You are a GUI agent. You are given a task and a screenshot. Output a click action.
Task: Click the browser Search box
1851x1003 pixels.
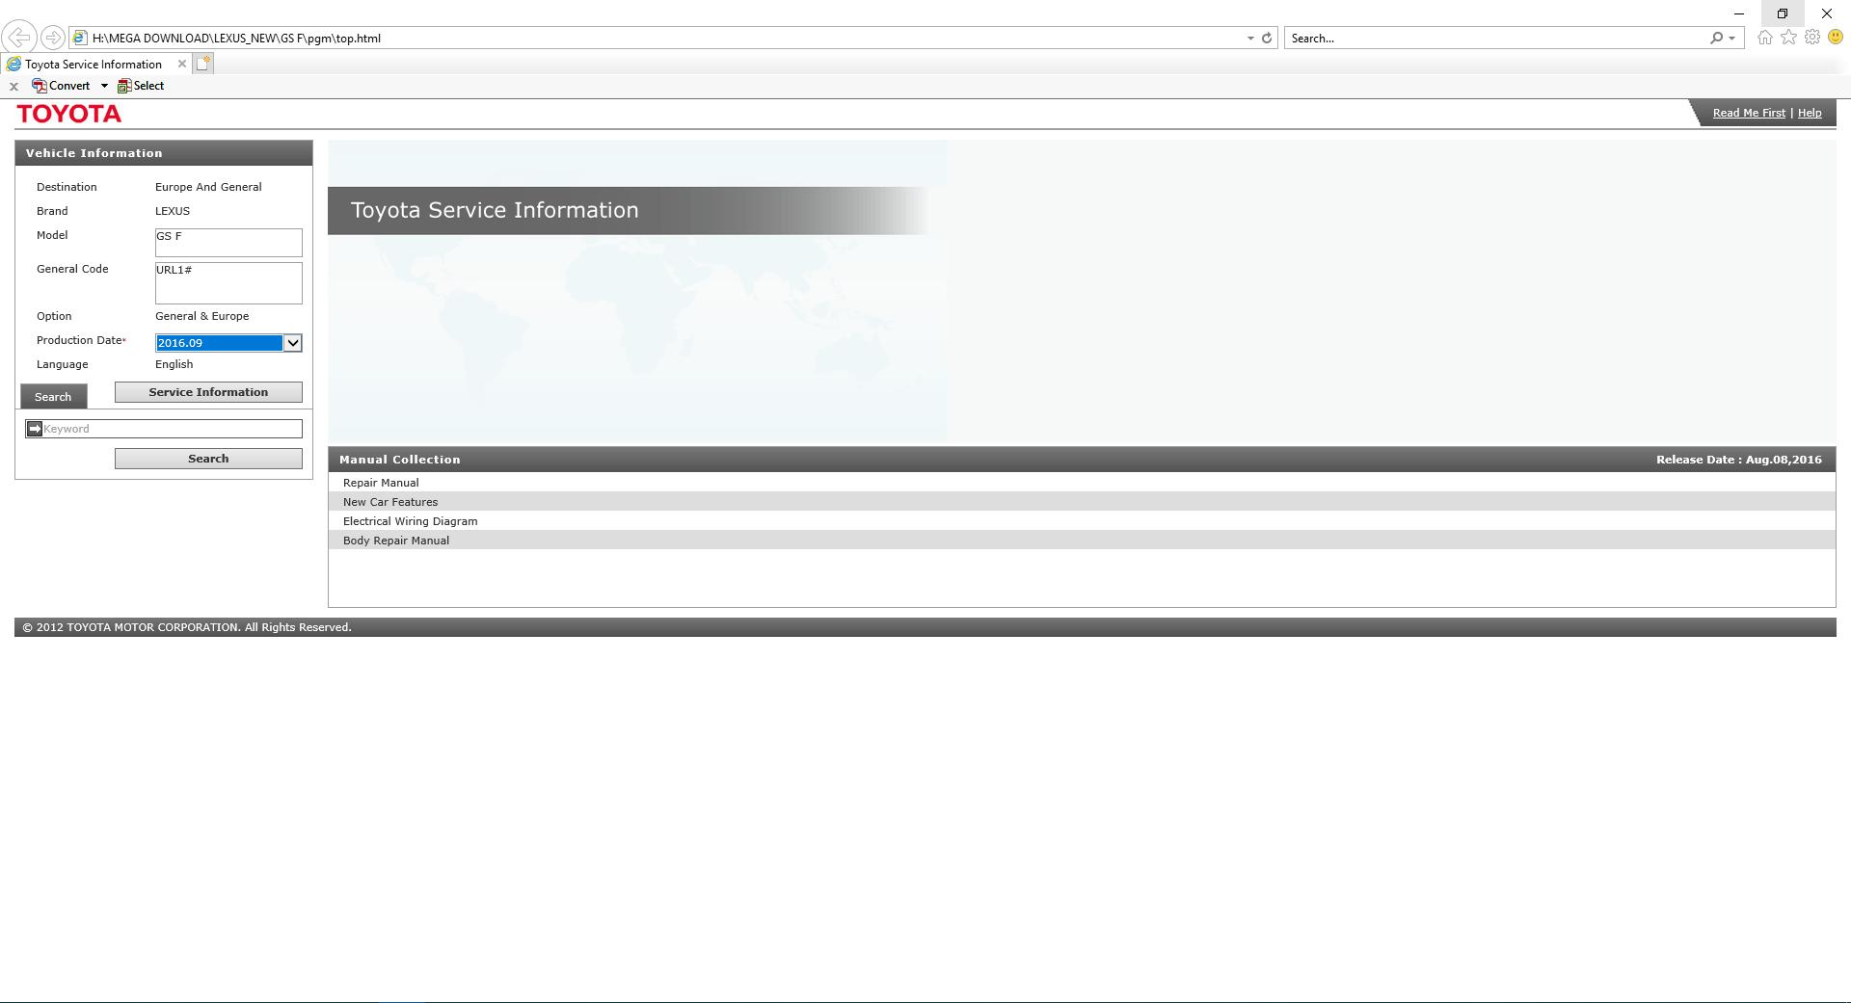[x=1496, y=39]
